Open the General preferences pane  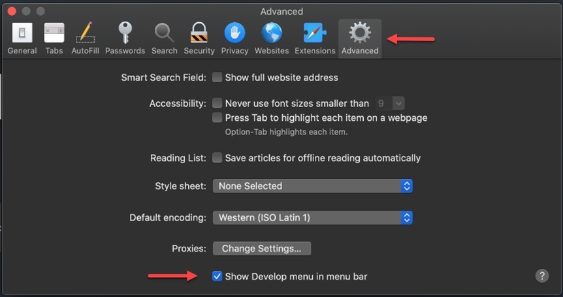[22, 39]
